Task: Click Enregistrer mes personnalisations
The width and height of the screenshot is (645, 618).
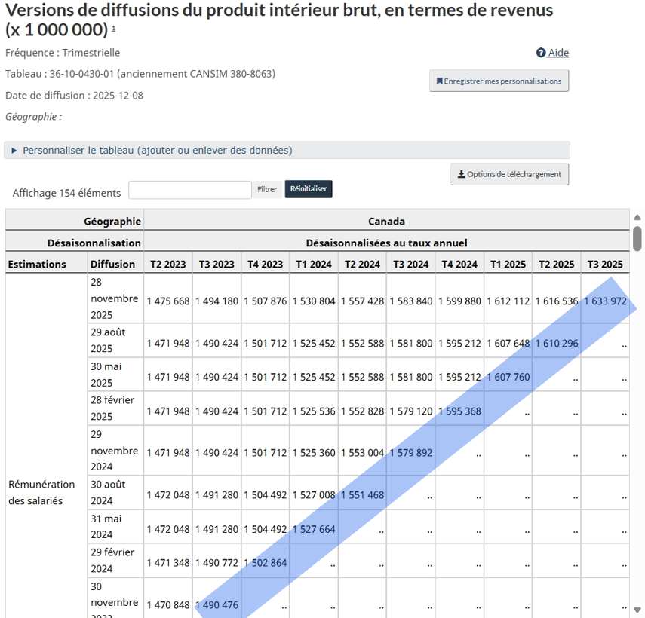Action: coord(499,81)
